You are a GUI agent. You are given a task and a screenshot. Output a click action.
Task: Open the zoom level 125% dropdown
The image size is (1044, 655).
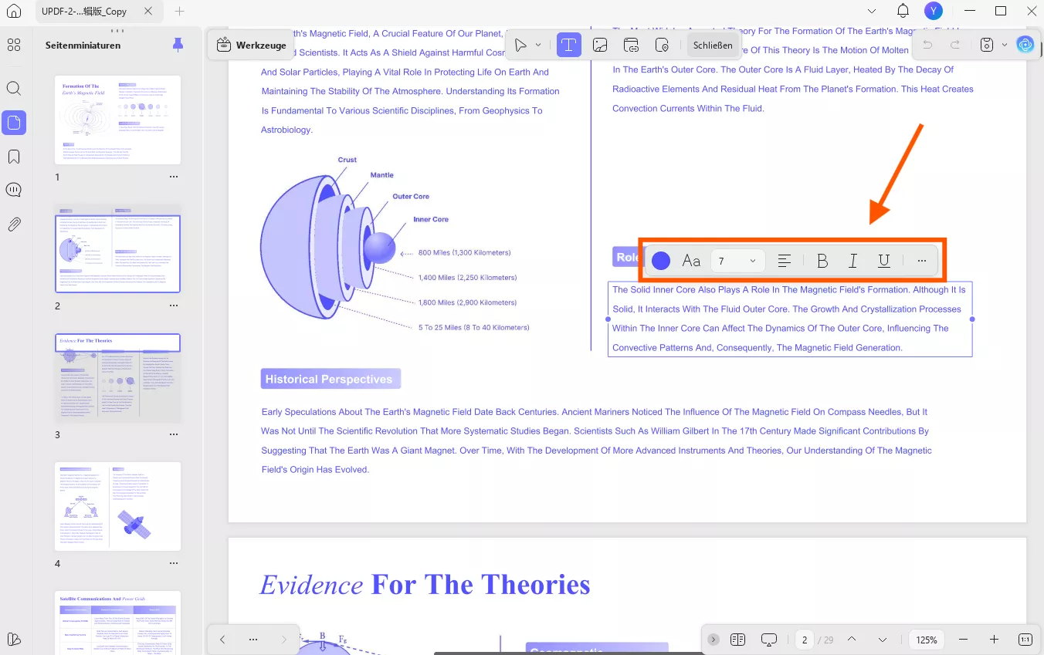(927, 640)
